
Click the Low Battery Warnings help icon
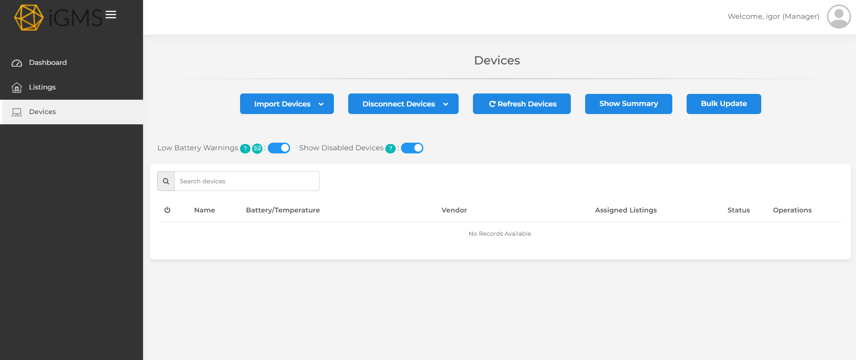click(x=245, y=148)
